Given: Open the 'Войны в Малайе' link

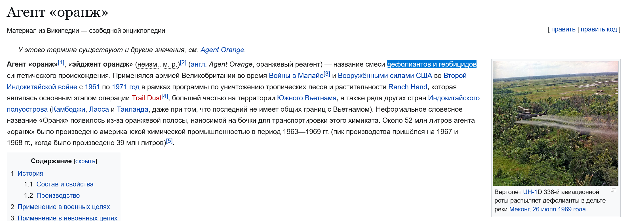Looking at the screenshot, I should tap(296, 76).
